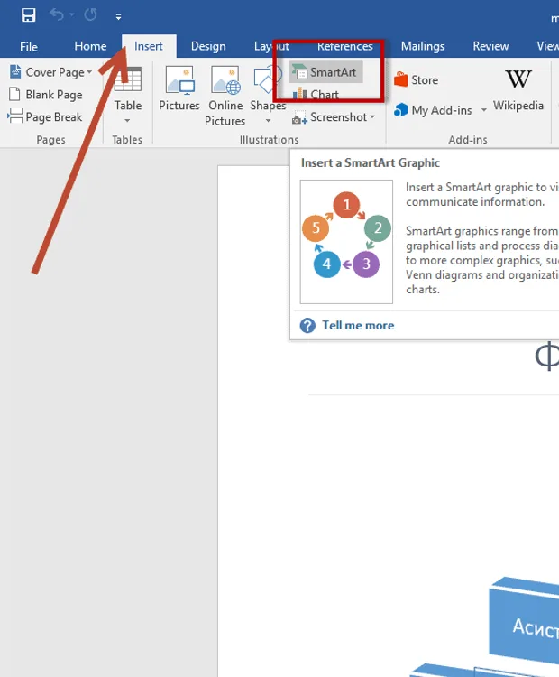Click the Undo arrow icon
This screenshot has width=559, height=677.
point(57,14)
